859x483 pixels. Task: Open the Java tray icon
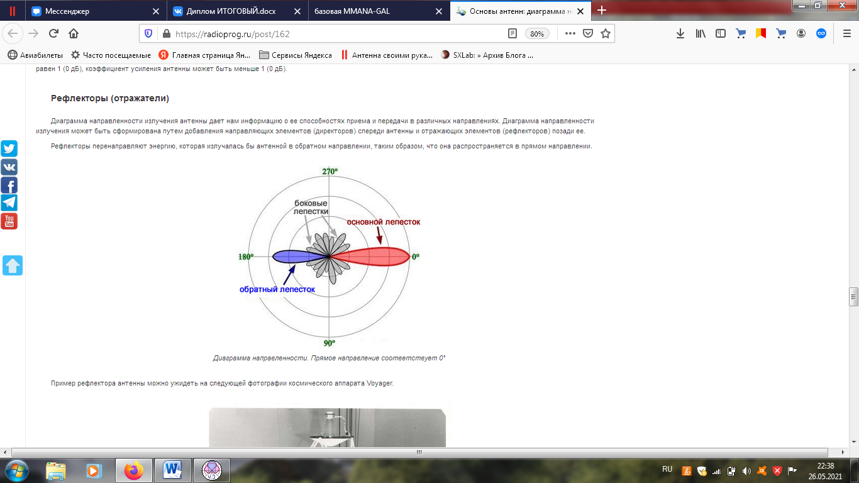coord(687,470)
